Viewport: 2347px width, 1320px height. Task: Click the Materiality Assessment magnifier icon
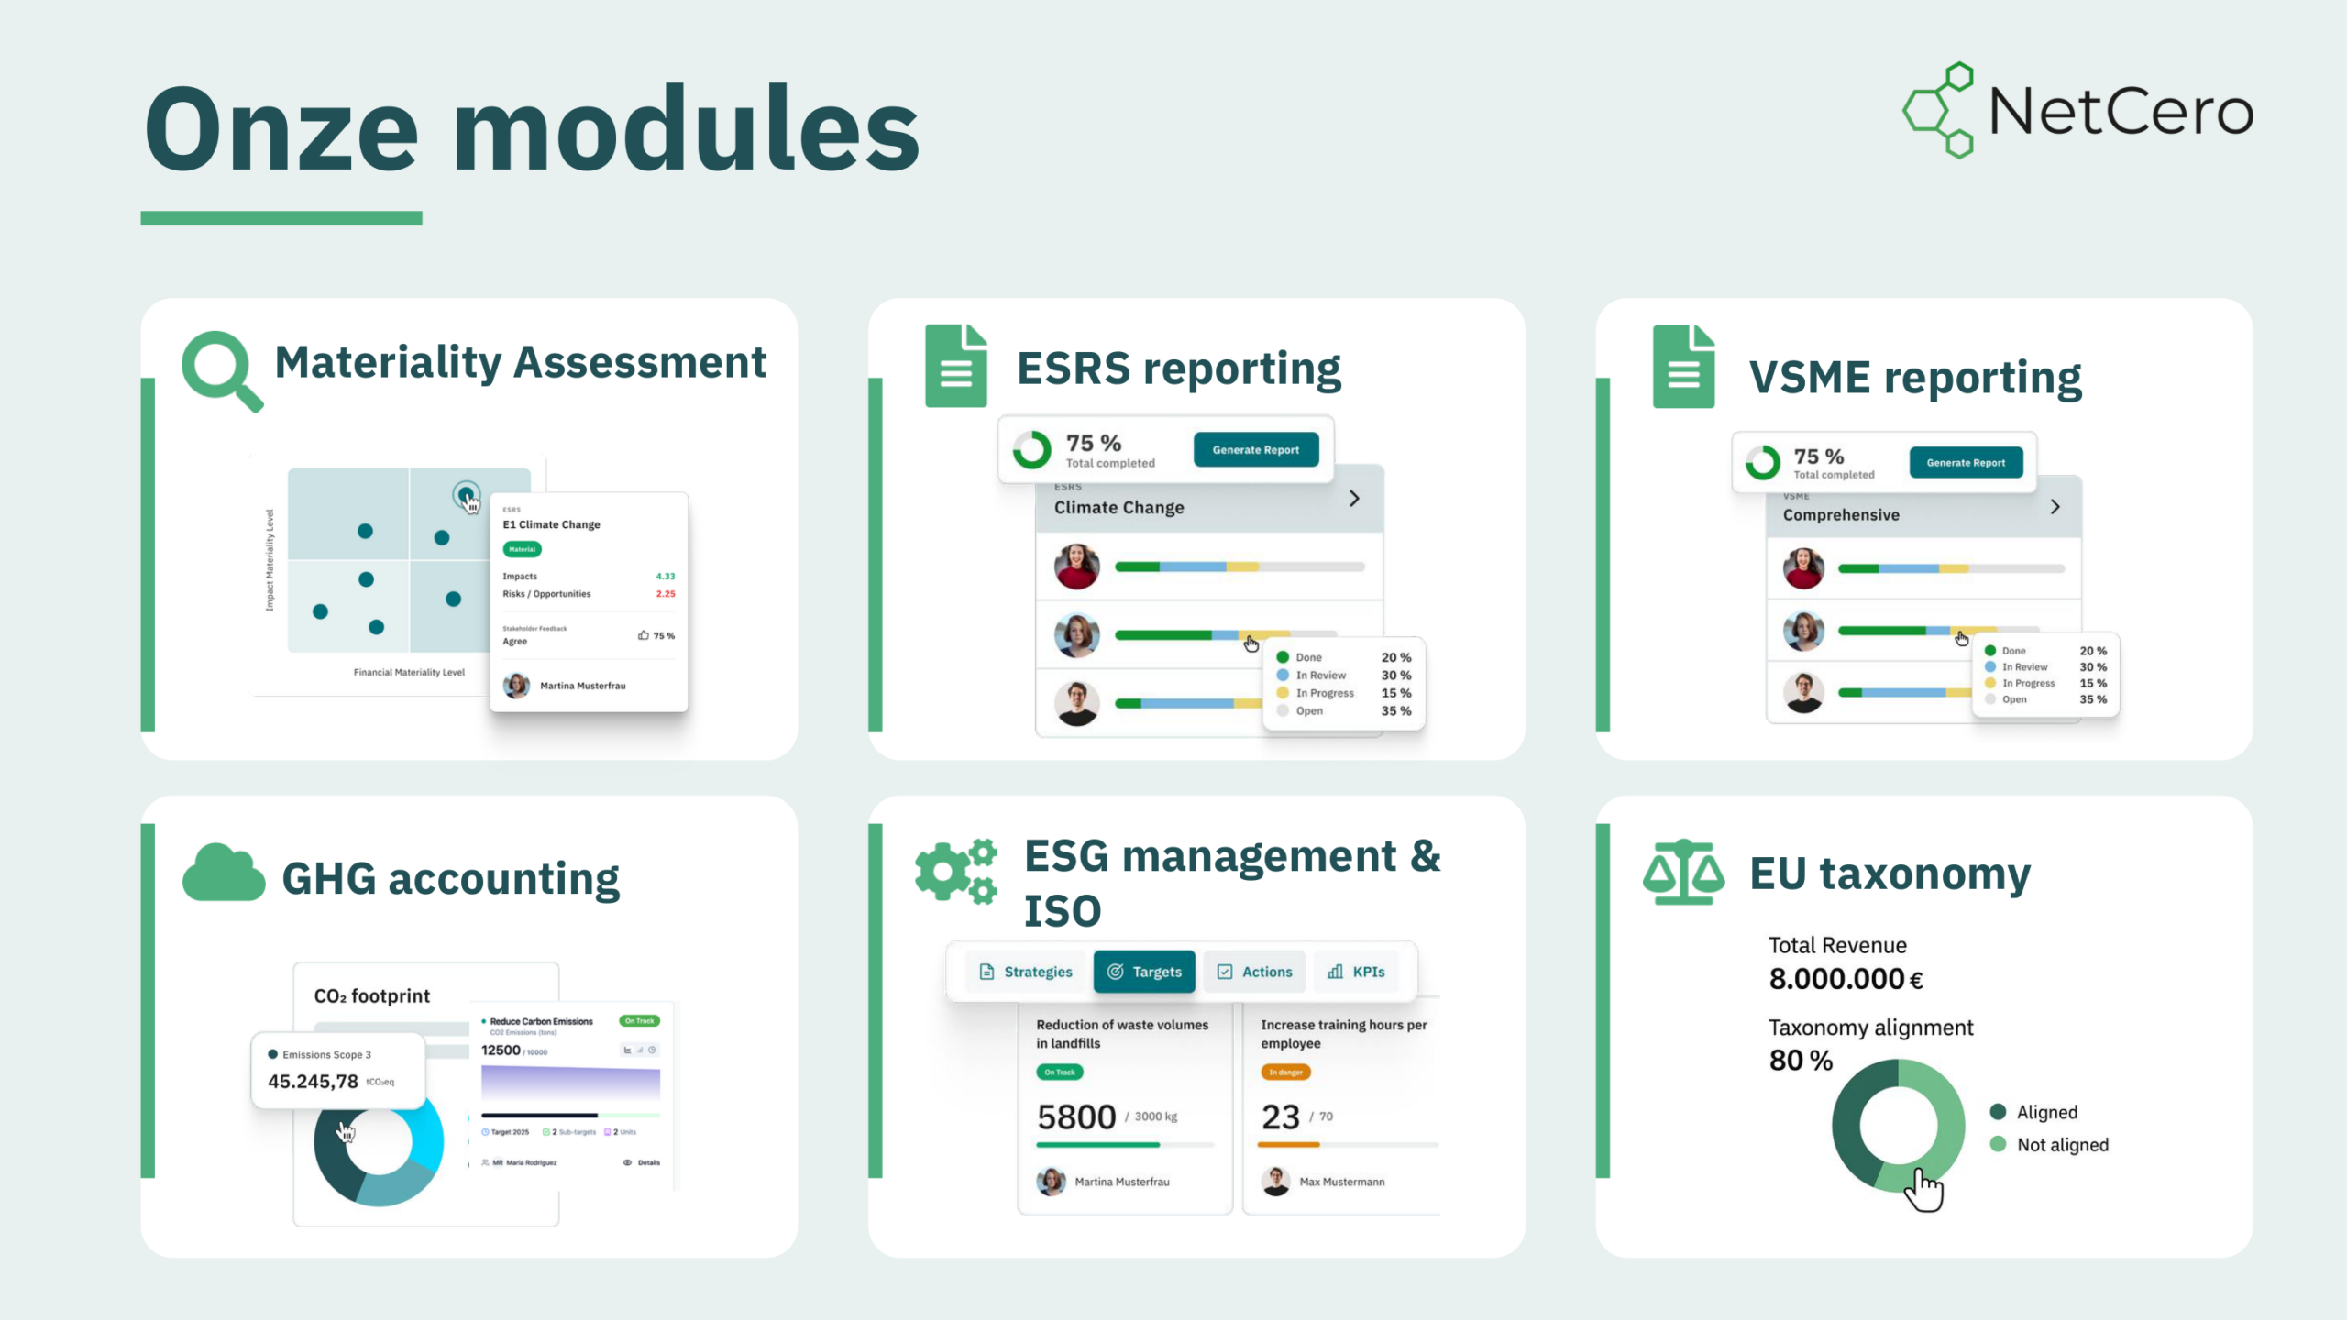pyautogui.click(x=220, y=369)
